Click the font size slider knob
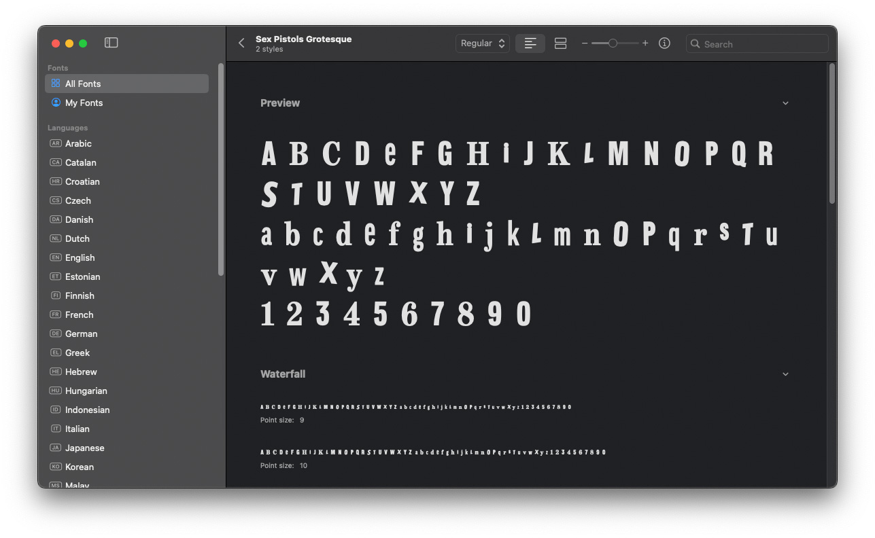This screenshot has height=538, width=875. 613,43
